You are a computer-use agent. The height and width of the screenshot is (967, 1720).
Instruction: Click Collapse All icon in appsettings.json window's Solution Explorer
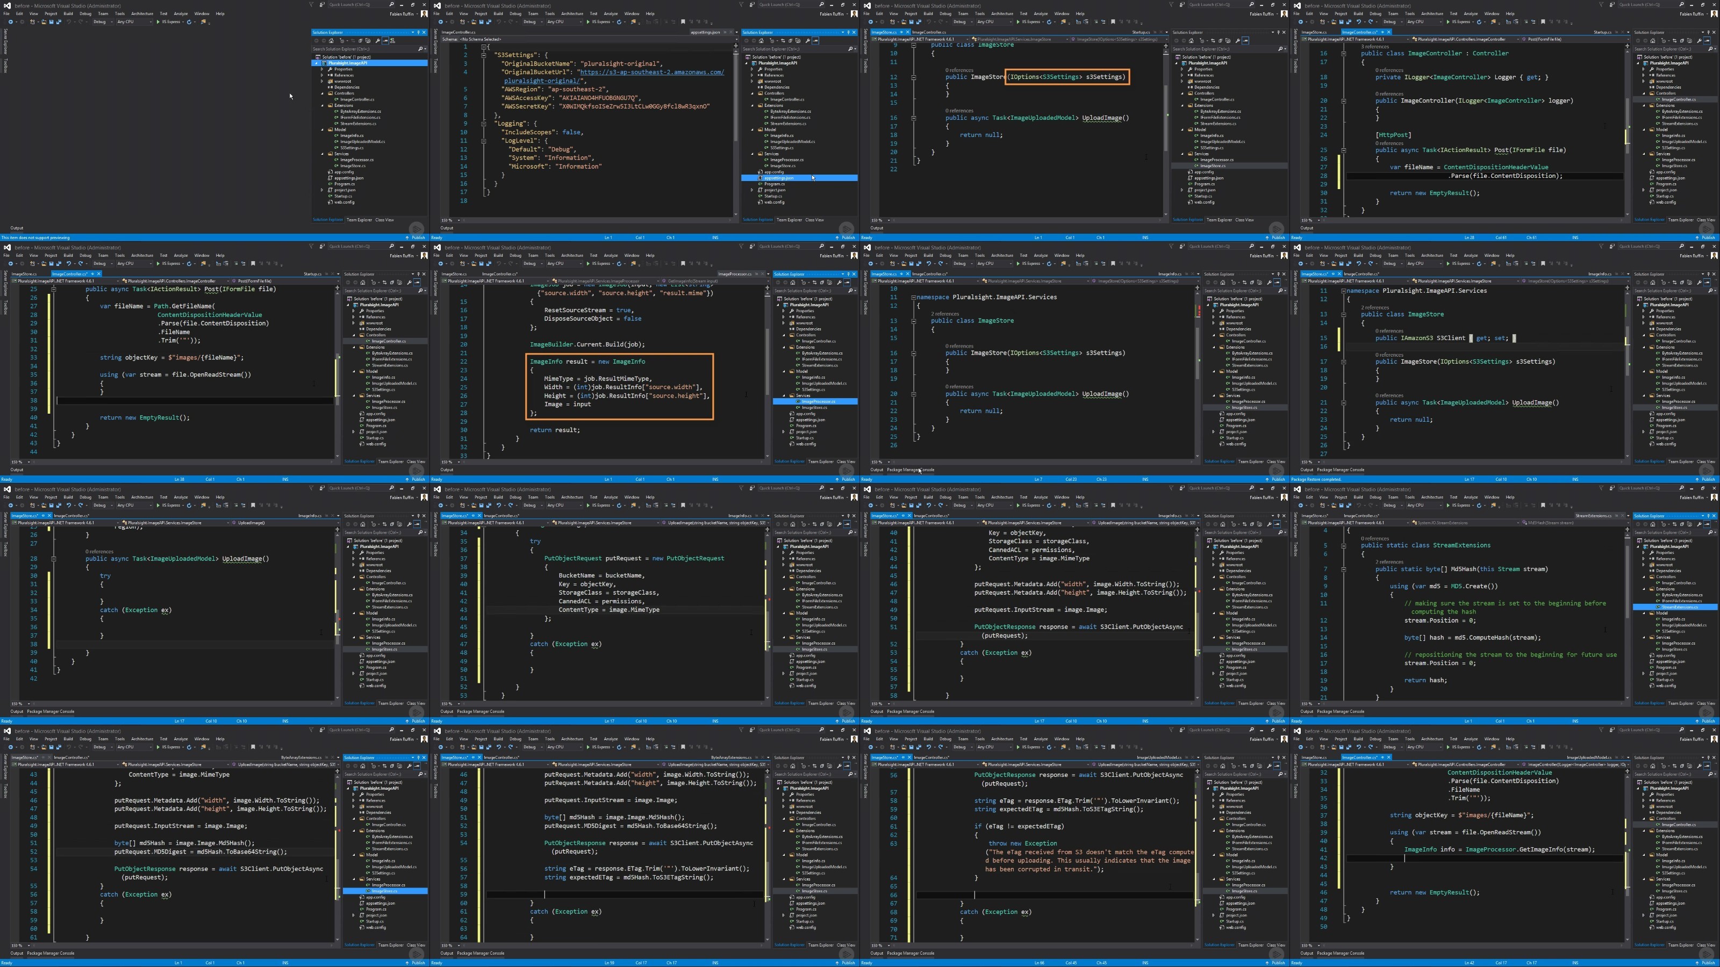[x=791, y=41]
